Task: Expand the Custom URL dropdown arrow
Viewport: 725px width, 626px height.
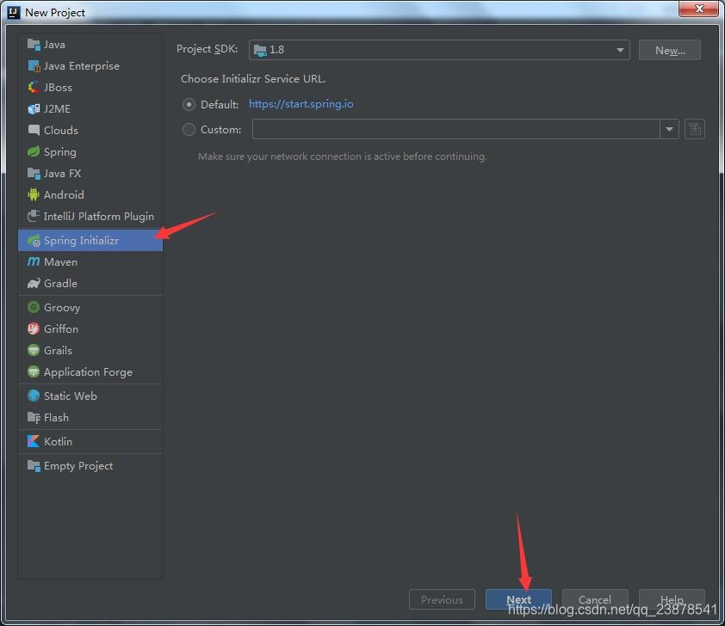Action: (x=669, y=129)
